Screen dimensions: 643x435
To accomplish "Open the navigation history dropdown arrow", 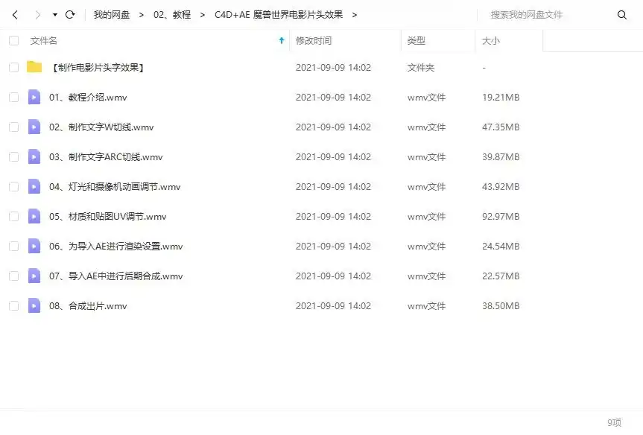I will (54, 15).
